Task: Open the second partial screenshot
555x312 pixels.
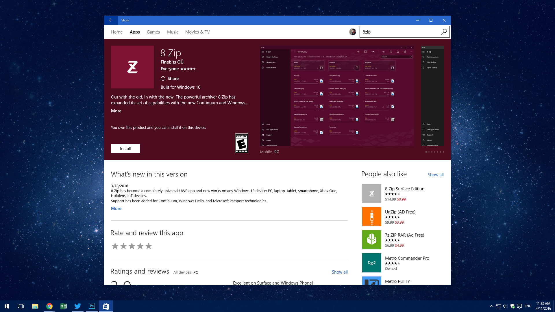Action: [432, 96]
